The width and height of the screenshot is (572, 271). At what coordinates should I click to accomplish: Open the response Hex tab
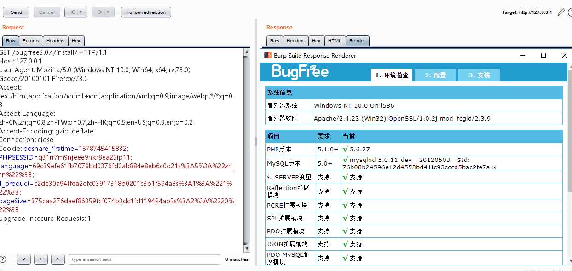(316, 41)
